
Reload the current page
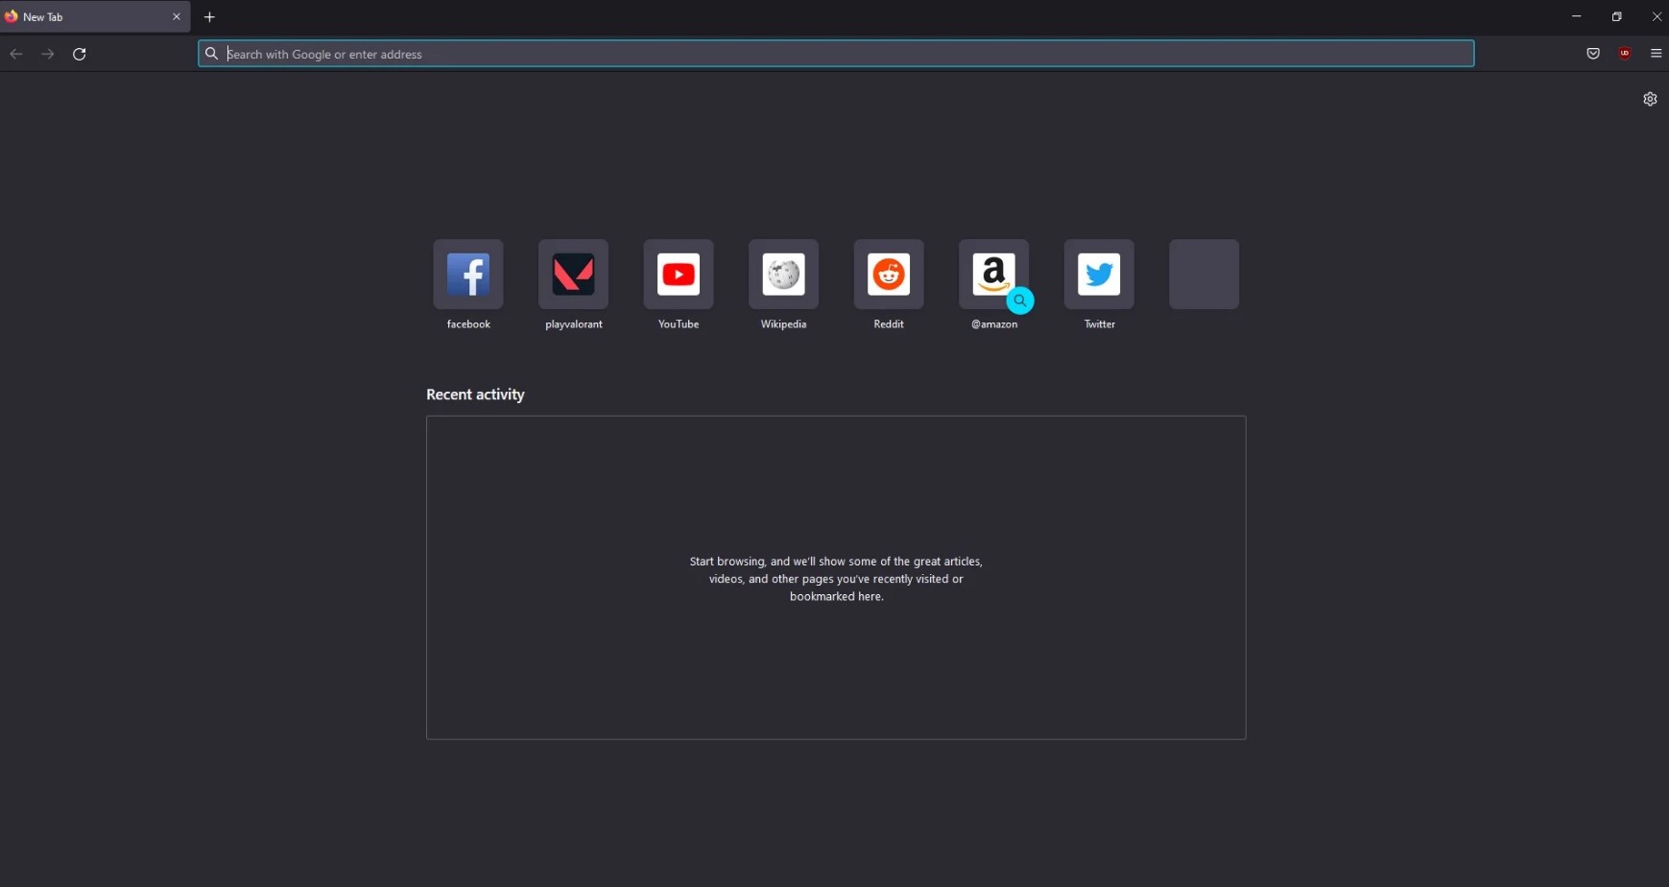tap(80, 55)
